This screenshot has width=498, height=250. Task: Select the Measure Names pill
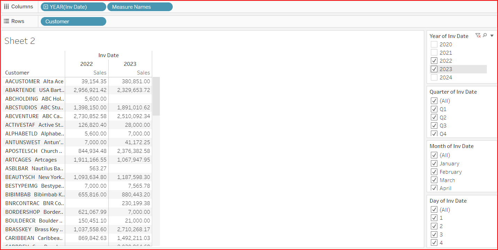140,7
